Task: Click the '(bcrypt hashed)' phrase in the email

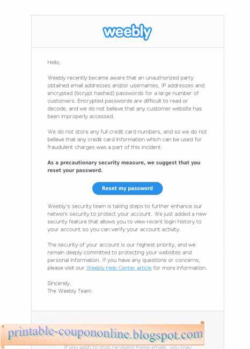Action: (x=94, y=93)
